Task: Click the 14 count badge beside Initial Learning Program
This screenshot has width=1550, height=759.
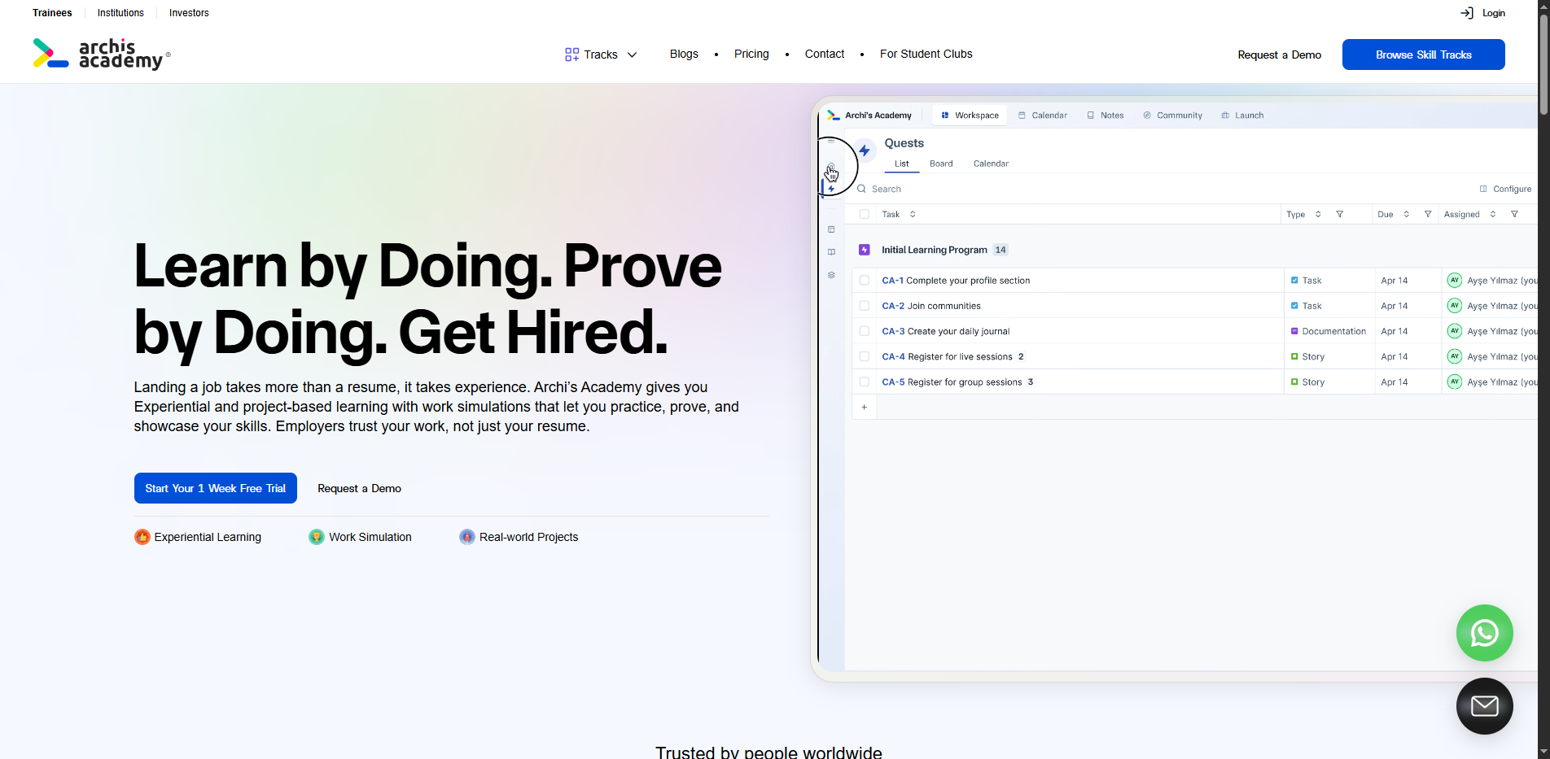Action: (1000, 250)
